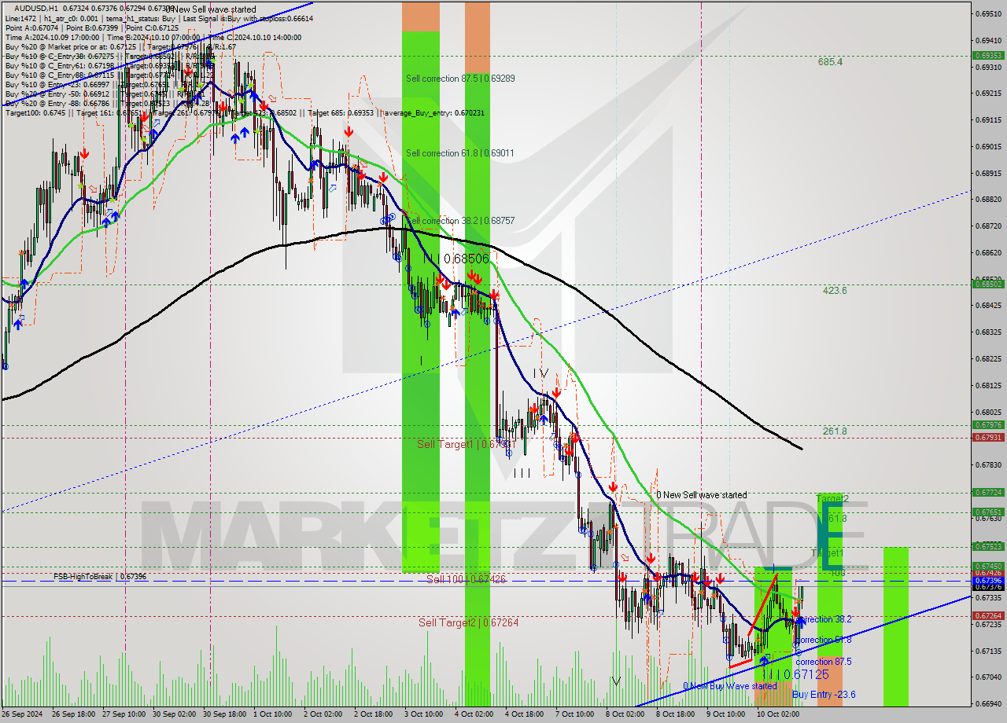Viewport: 1007px width, 723px height.
Task: Click the '26 Sep 2024' time axis label
Action: point(24,714)
